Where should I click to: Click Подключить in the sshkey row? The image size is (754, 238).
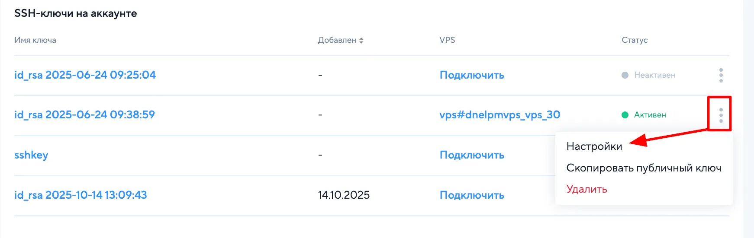[472, 155]
